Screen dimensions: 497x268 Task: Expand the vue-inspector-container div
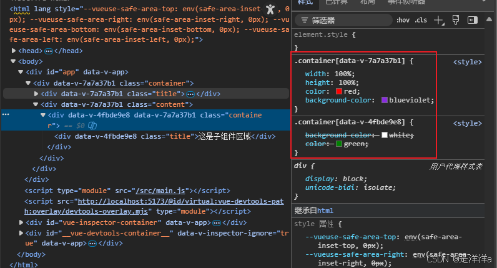point(21,222)
